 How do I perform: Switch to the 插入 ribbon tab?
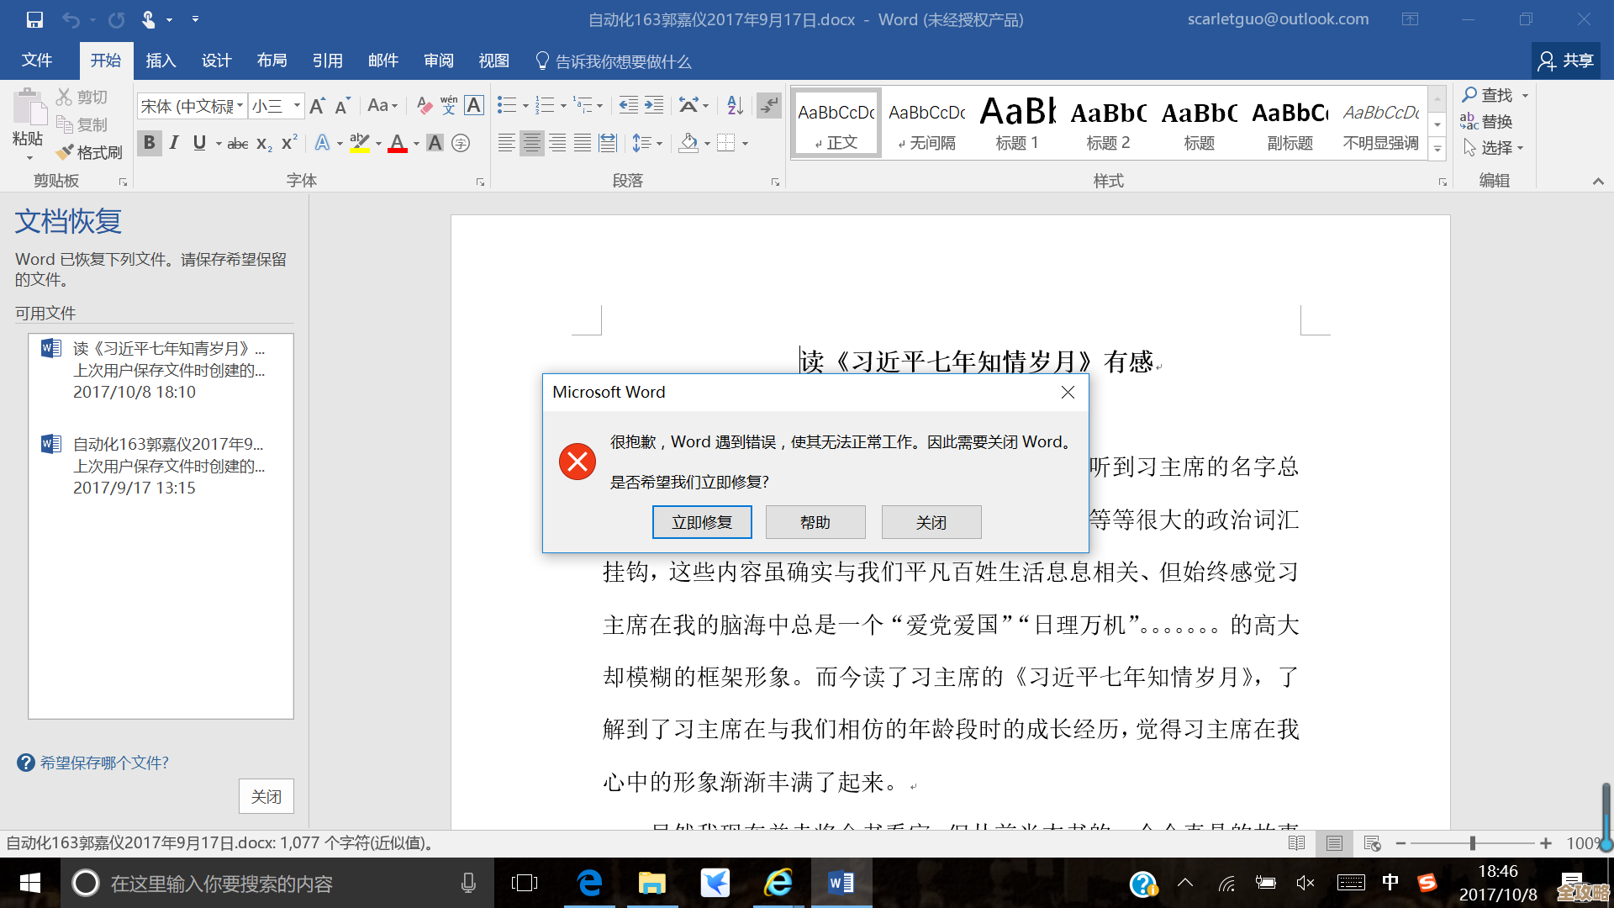click(161, 60)
